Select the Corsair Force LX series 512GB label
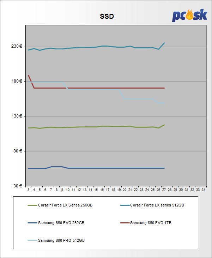Viewport: 212px width, 258px height. 157,205
